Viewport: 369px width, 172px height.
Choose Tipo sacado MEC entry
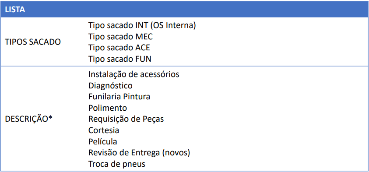120,37
